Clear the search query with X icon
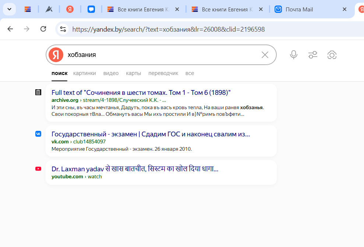The width and height of the screenshot is (364, 247). (x=265, y=55)
